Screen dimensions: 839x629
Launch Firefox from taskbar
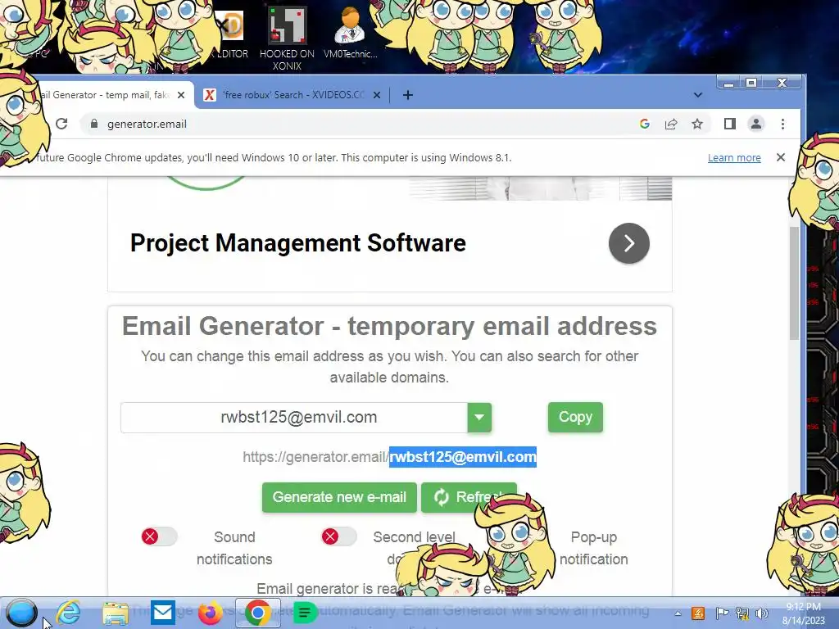[210, 613]
